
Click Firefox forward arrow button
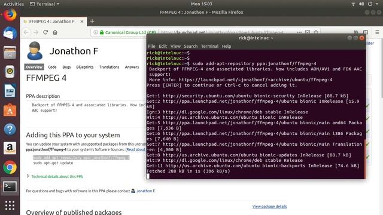pyautogui.click(x=36, y=32)
